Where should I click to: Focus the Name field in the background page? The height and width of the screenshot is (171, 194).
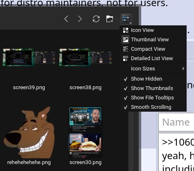pyautogui.click(x=176, y=122)
